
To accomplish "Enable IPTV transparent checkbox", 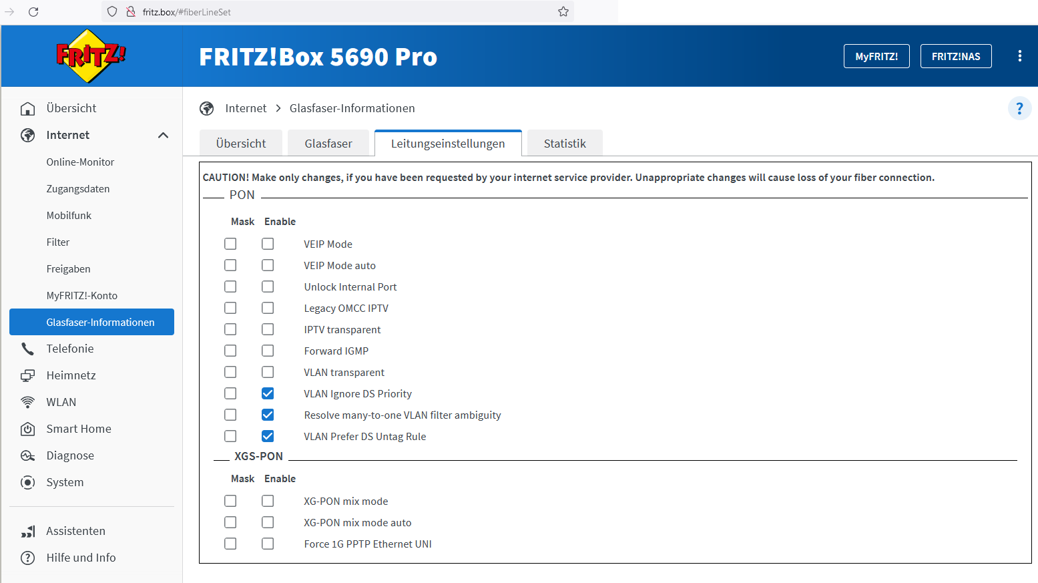I will point(268,329).
